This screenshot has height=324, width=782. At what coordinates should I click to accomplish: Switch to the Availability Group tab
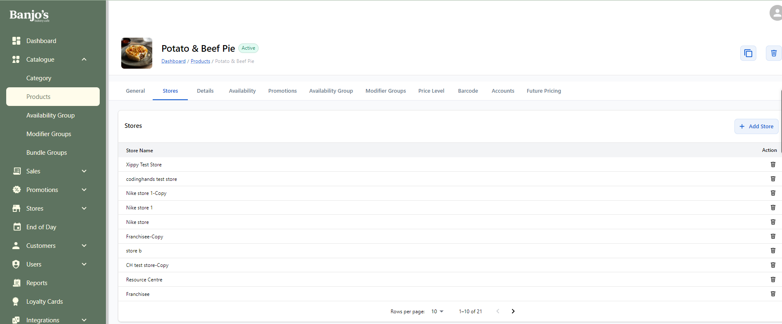[331, 91]
